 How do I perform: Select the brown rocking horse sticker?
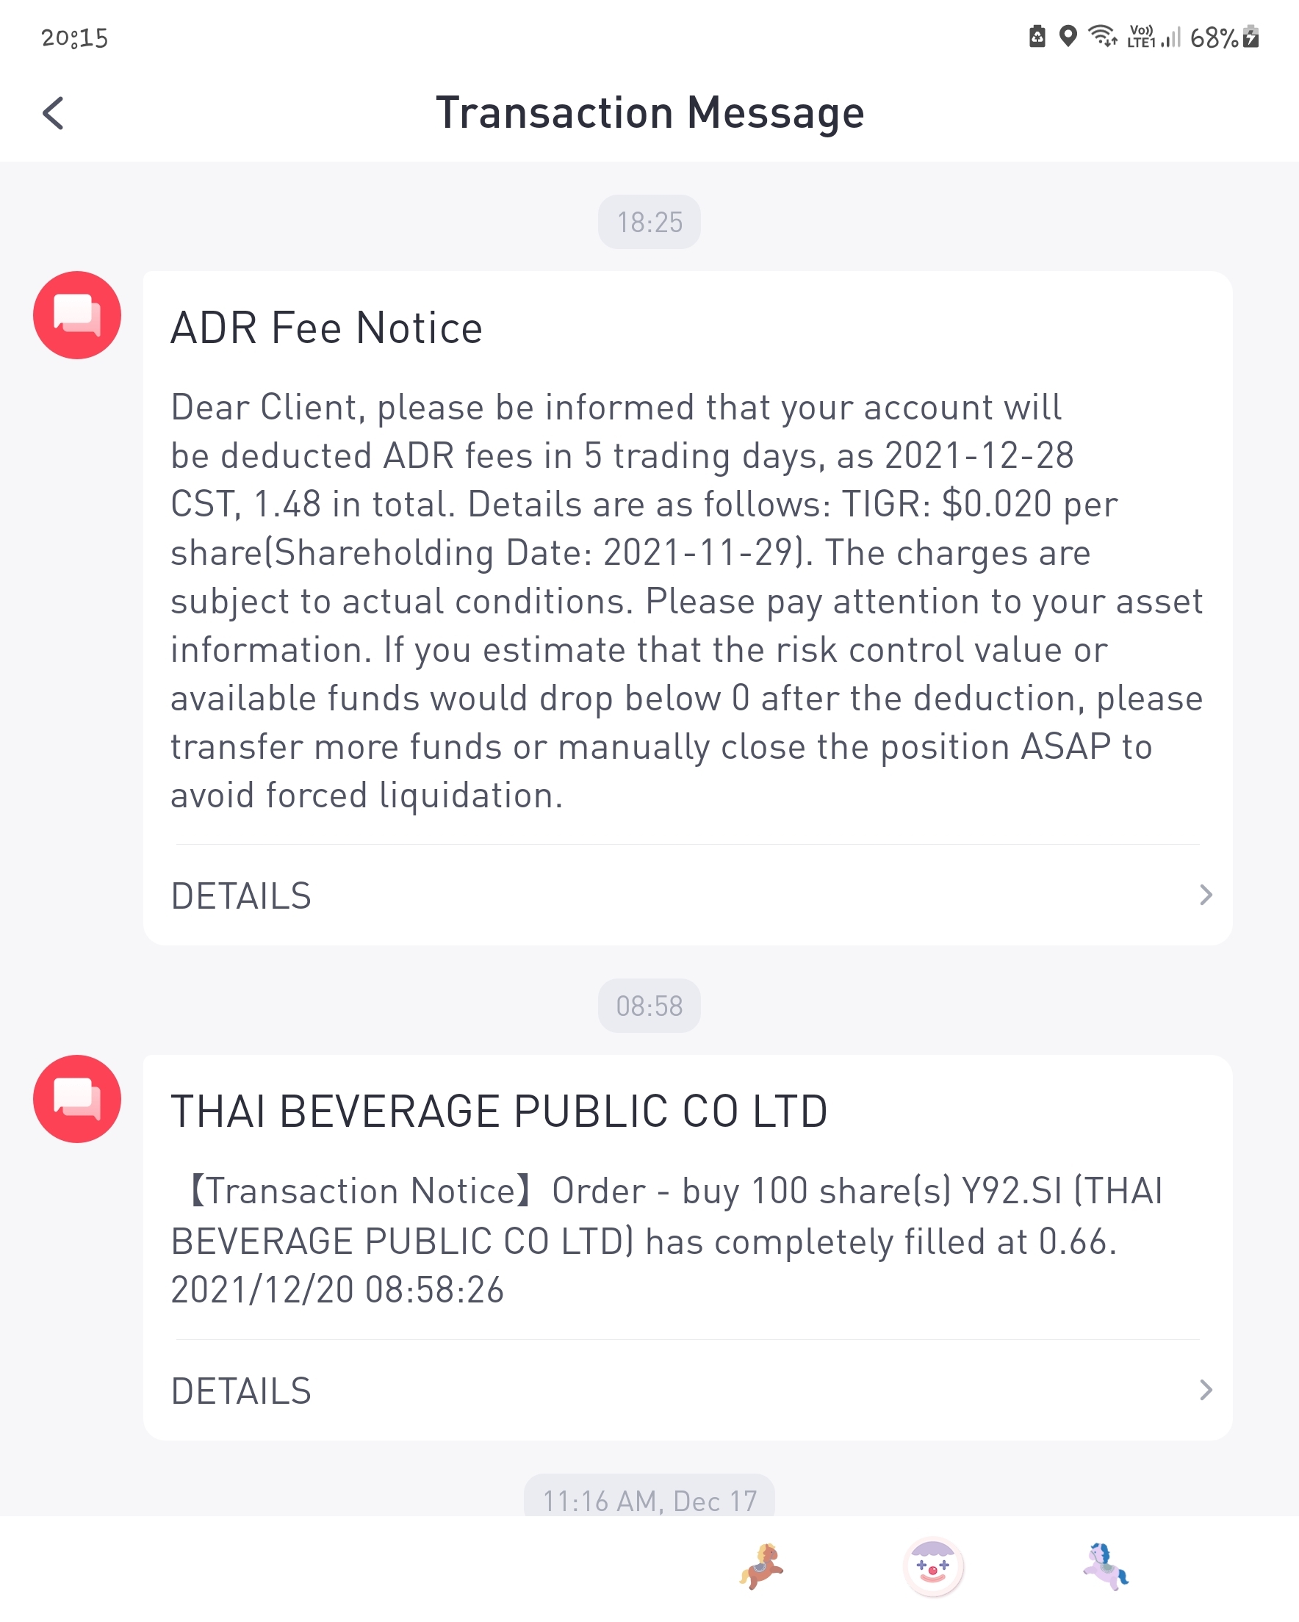761,1566
